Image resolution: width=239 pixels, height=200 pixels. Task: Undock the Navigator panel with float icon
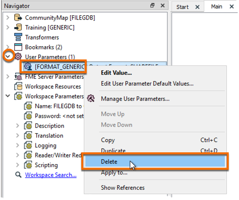[152, 5]
